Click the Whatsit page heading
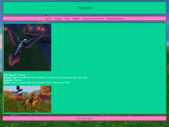The width and height of the screenshot is (169, 127). coord(84,8)
